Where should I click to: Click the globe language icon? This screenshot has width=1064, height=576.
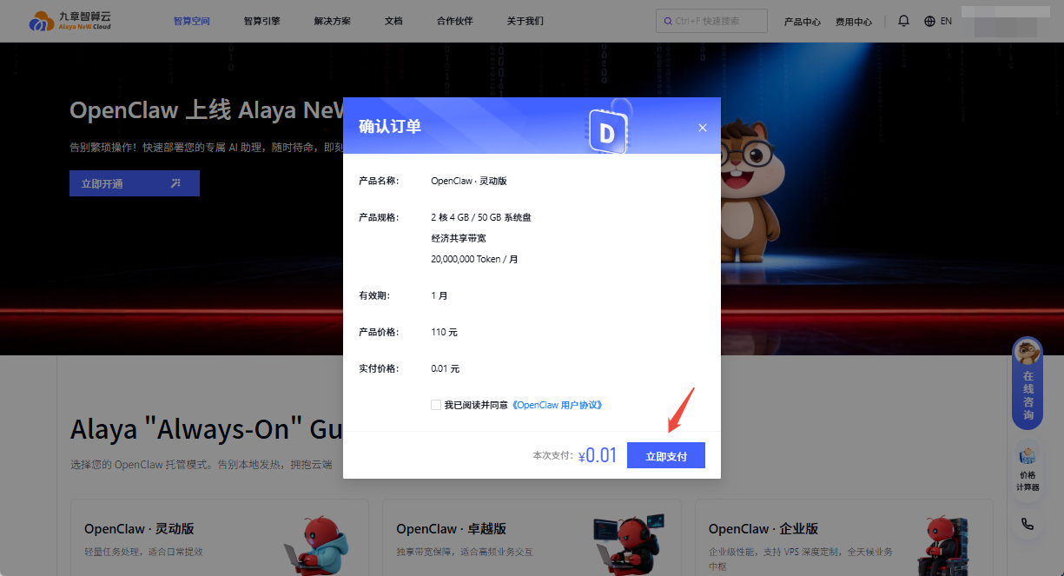(929, 21)
